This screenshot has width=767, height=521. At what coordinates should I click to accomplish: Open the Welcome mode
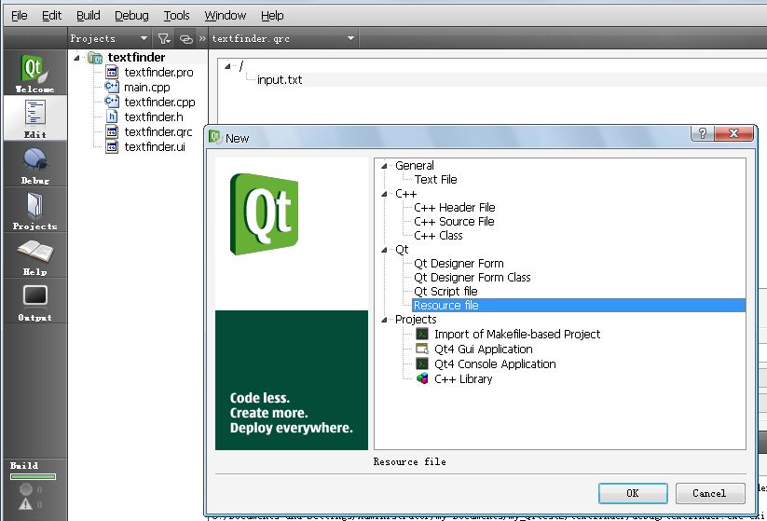[x=34, y=73]
